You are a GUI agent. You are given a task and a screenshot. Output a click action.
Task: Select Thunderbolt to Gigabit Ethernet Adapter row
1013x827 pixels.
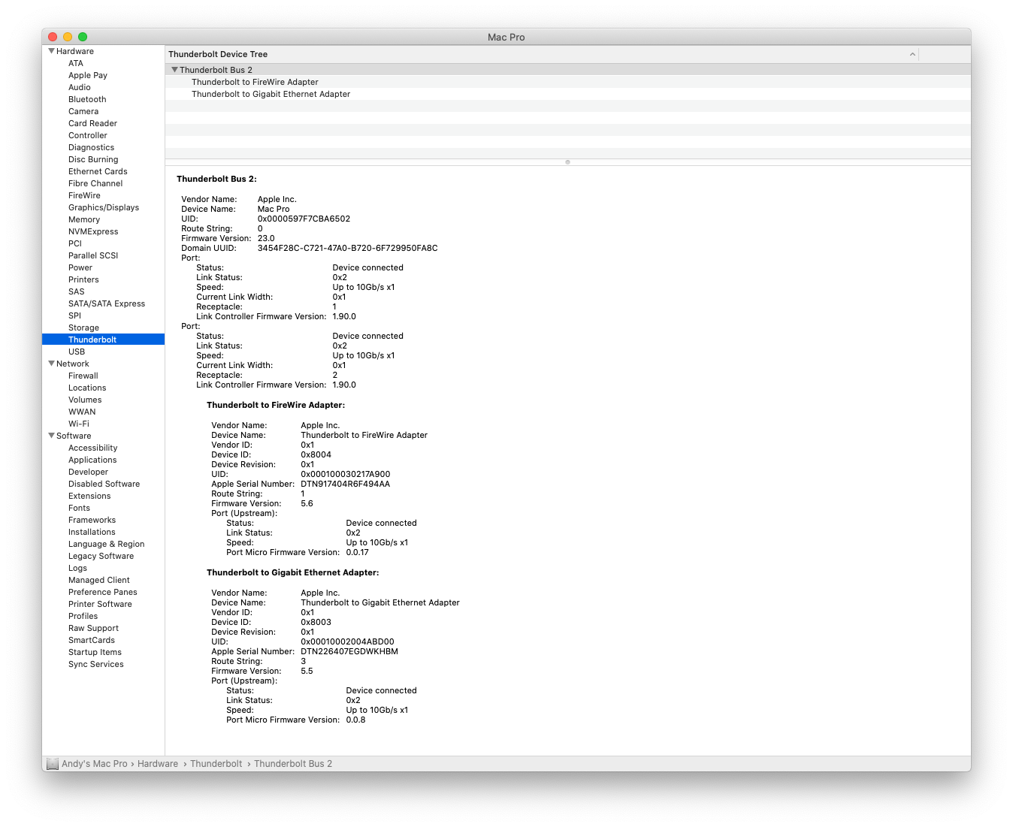[568, 94]
